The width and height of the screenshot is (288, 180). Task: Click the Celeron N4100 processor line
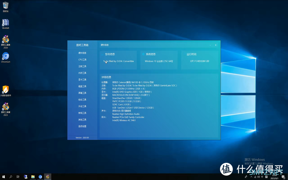click(133, 82)
